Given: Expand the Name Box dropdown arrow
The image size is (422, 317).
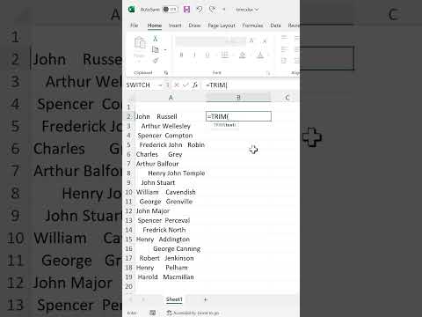Looking at the screenshot, I should (x=160, y=85).
